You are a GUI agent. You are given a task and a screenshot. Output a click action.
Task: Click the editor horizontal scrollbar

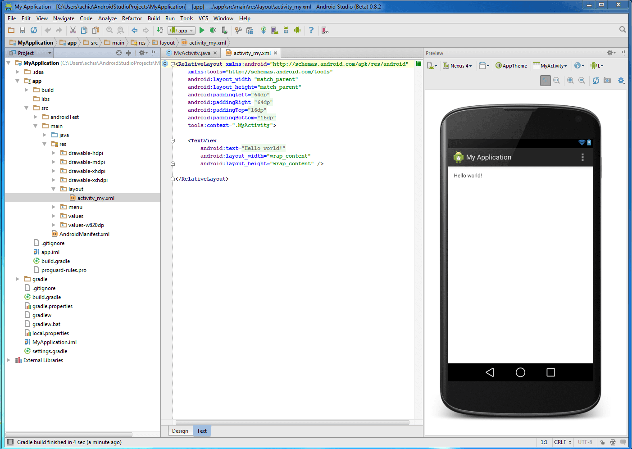pyautogui.click(x=292, y=422)
